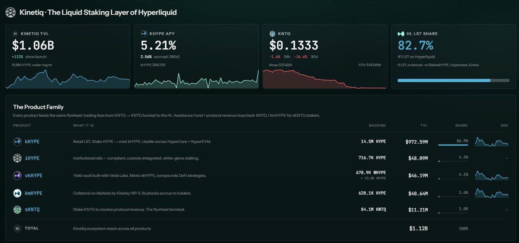Click the WHAT IT IS column header
Viewport: 519px width, 243px height.
pos(83,125)
